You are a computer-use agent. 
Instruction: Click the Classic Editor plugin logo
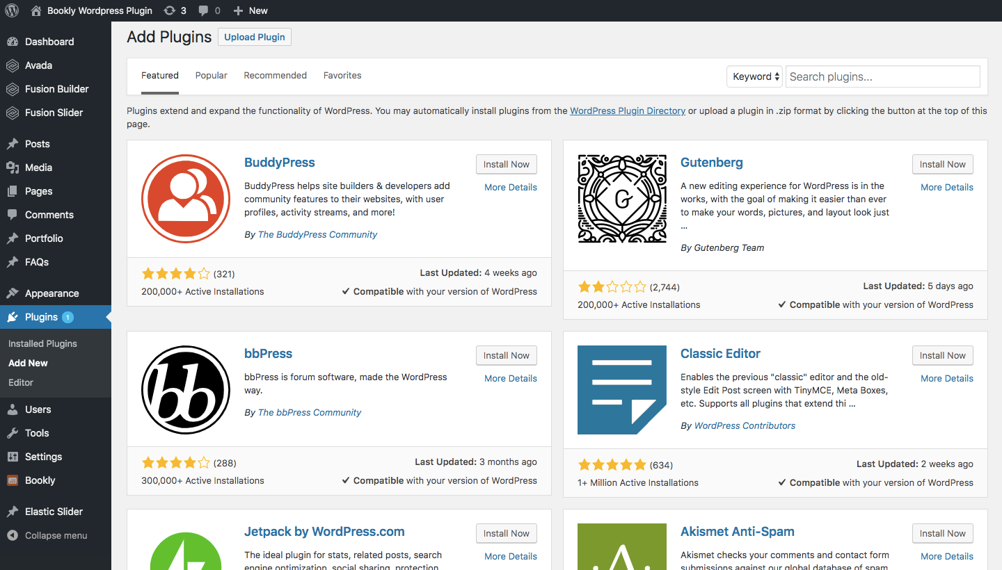pyautogui.click(x=622, y=390)
